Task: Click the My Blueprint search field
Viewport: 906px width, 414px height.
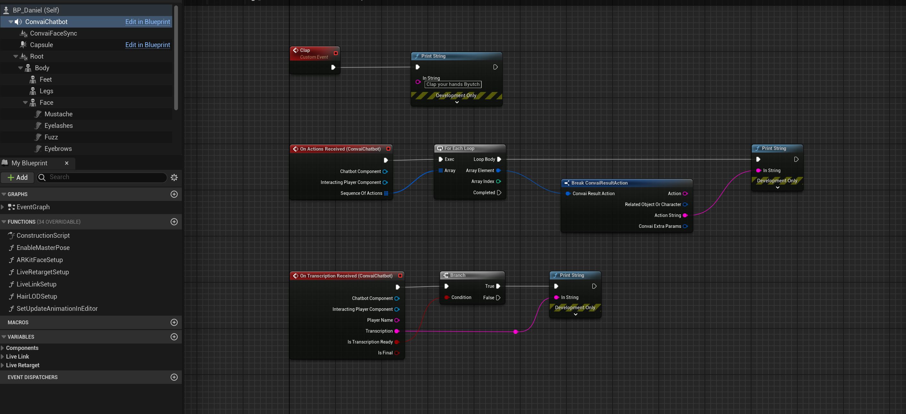Action: click(102, 177)
